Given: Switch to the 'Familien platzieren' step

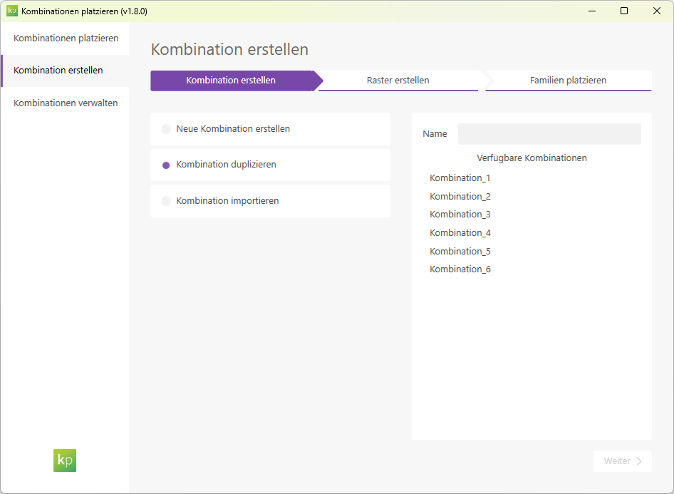Looking at the screenshot, I should click(x=568, y=81).
